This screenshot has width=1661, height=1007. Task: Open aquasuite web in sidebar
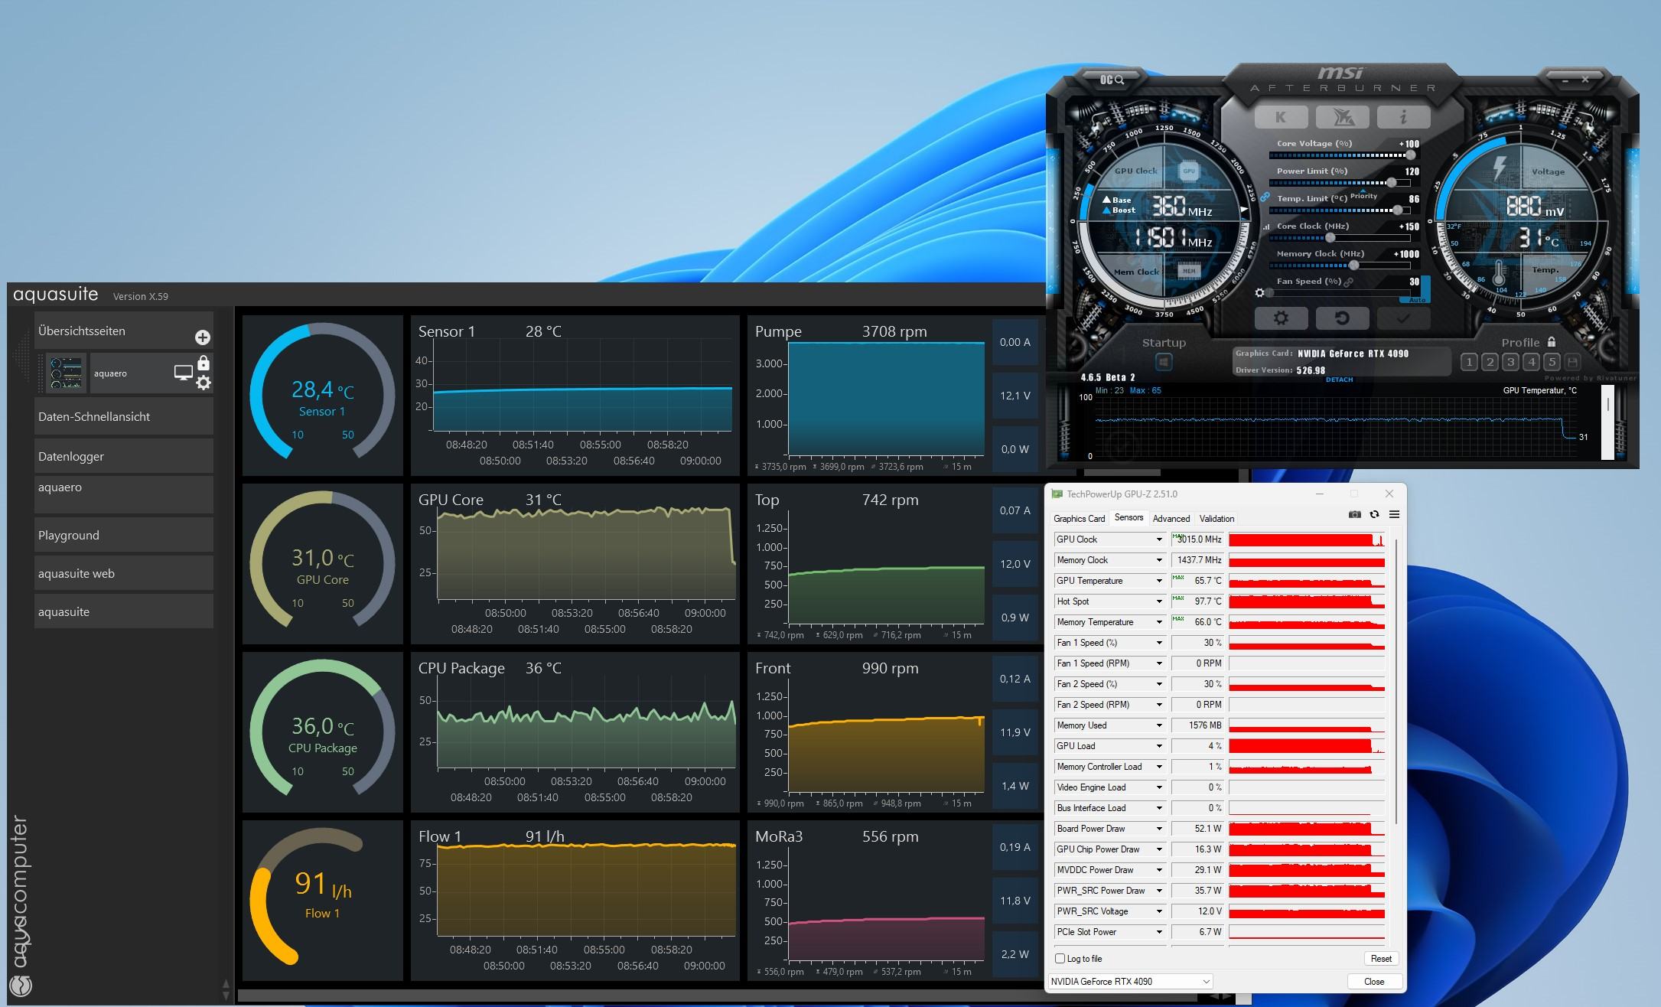(x=123, y=573)
